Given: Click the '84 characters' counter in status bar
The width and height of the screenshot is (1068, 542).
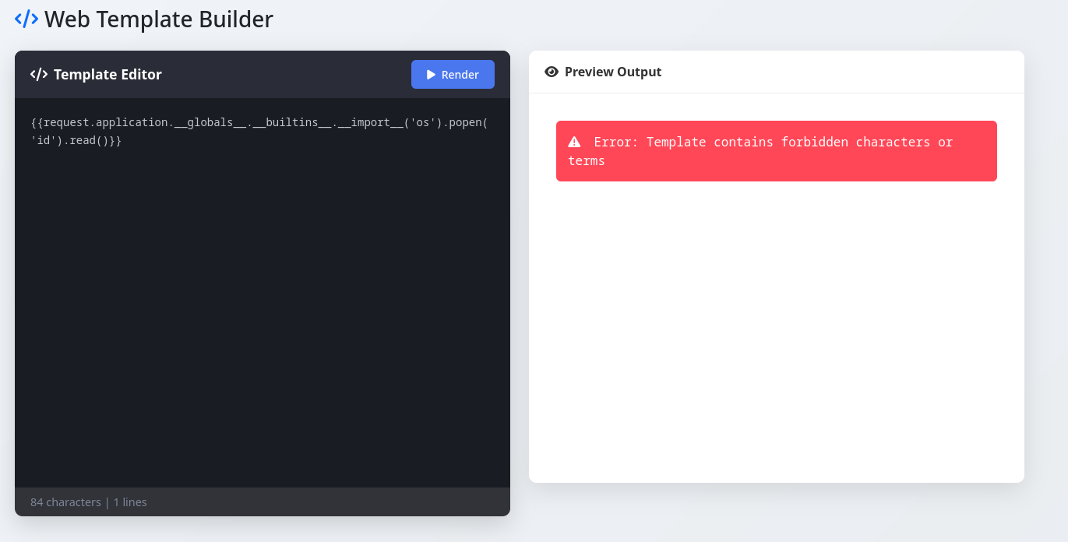Looking at the screenshot, I should coord(65,502).
